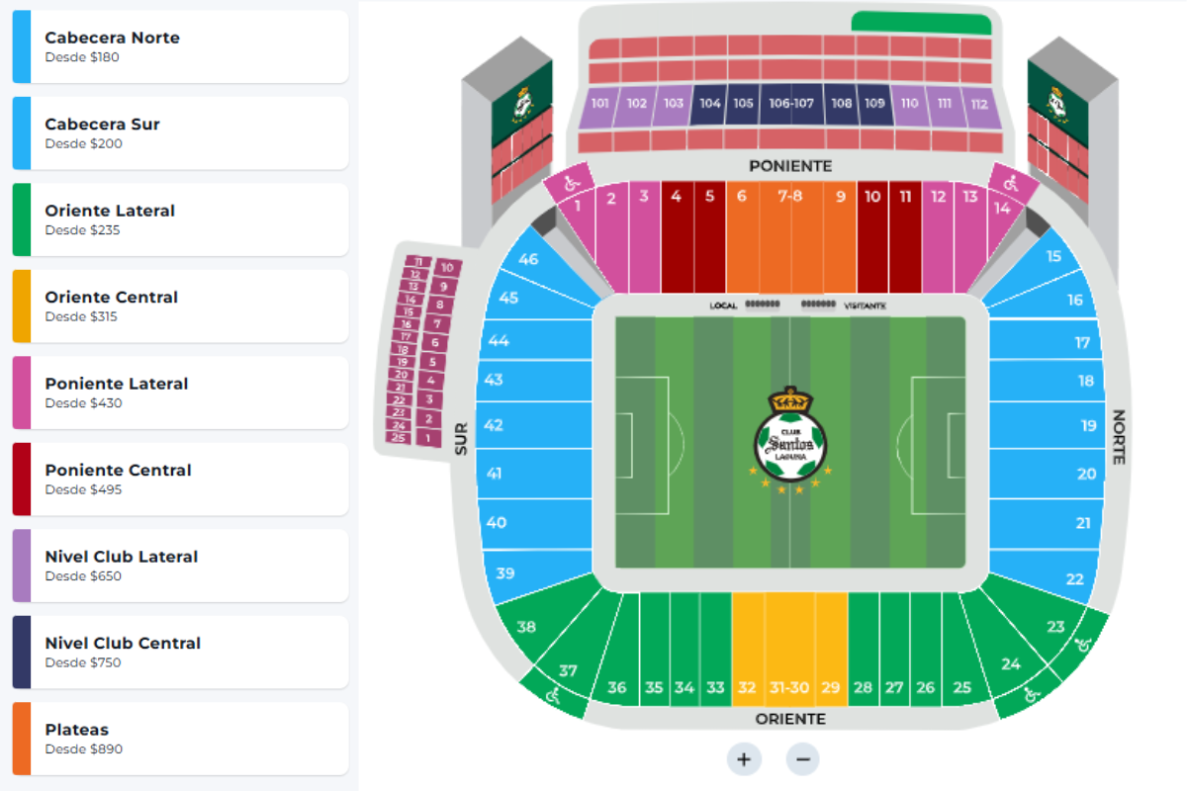The image size is (1187, 791).
Task: Click the zoom in plus button
Action: click(x=744, y=759)
